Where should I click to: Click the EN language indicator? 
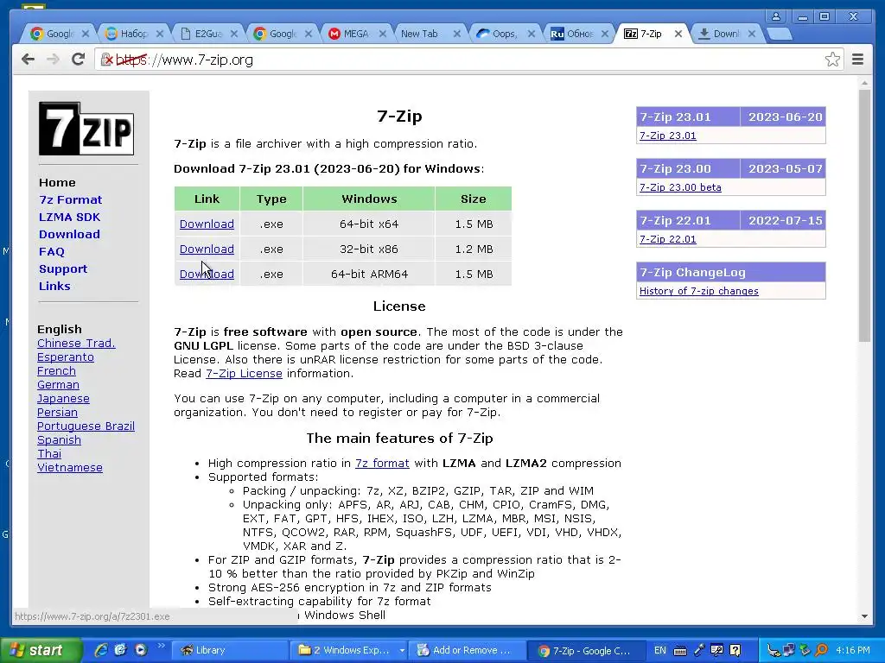[x=659, y=650]
